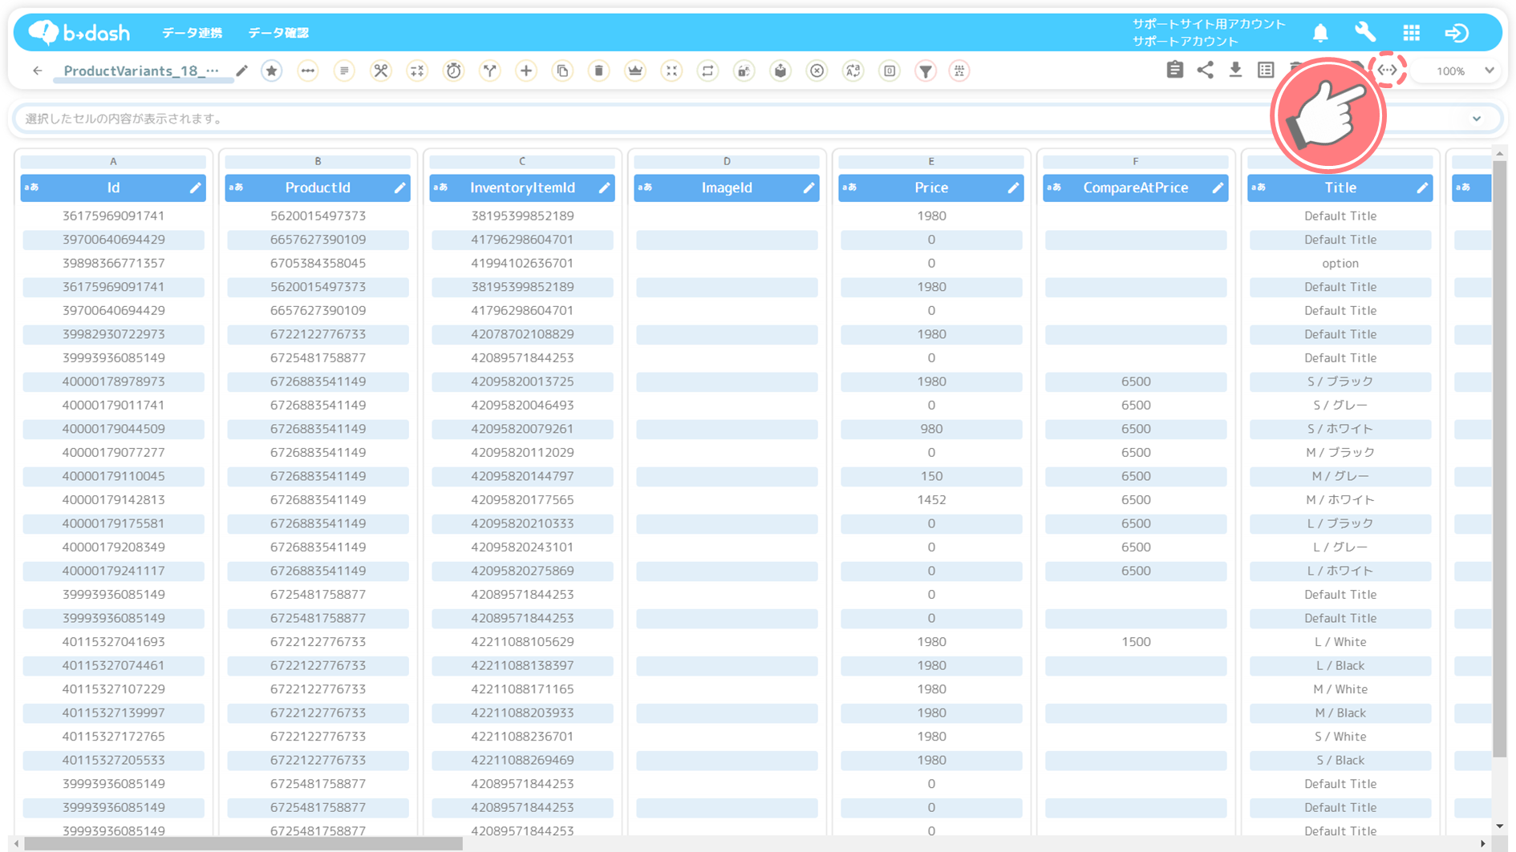The image size is (1516, 852).
Task: Click the copy duplicate toolbar icon
Action: coord(563,71)
